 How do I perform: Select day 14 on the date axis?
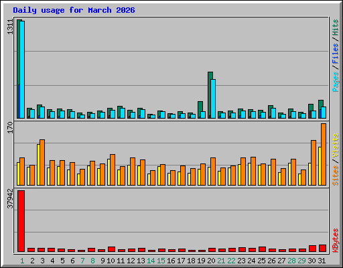[151, 261]
